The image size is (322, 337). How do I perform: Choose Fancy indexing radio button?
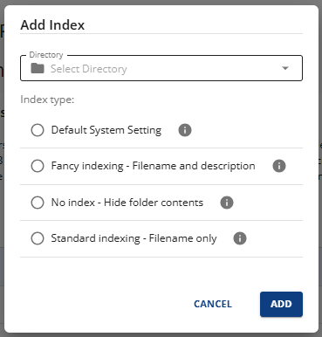coord(38,166)
